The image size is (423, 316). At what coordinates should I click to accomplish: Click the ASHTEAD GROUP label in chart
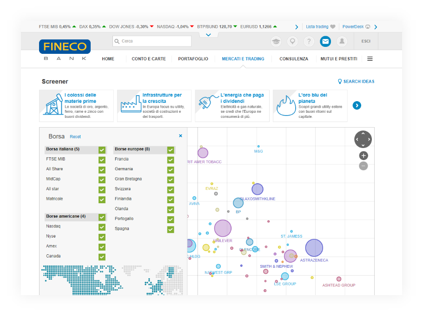coord(339,285)
